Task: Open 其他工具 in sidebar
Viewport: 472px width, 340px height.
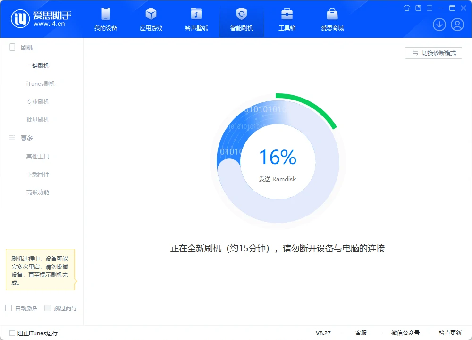Action: (38, 156)
